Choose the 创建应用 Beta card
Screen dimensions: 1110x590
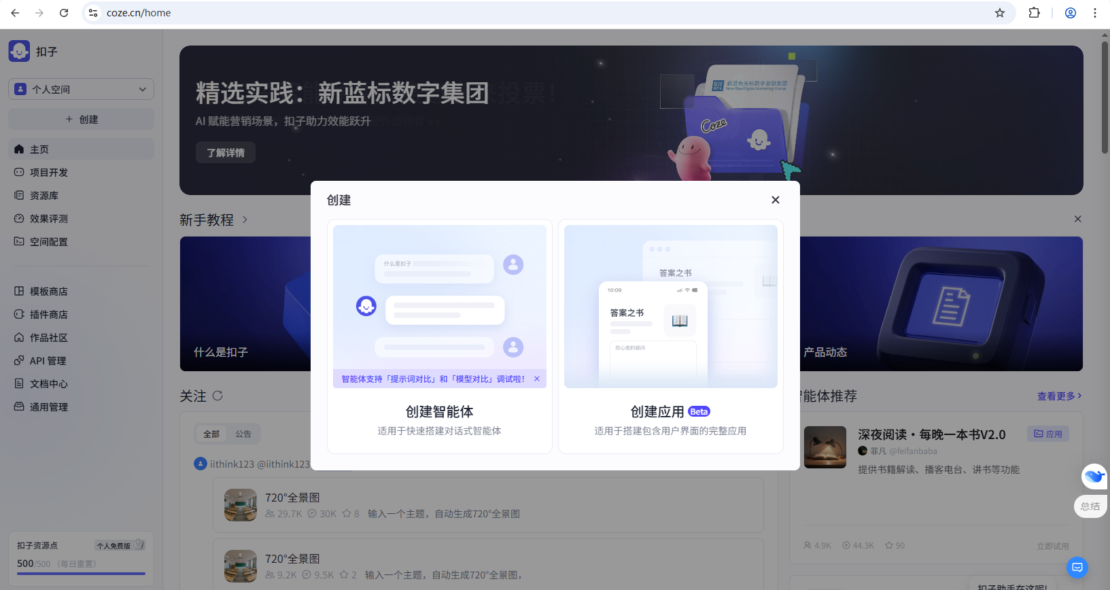[x=671, y=336]
